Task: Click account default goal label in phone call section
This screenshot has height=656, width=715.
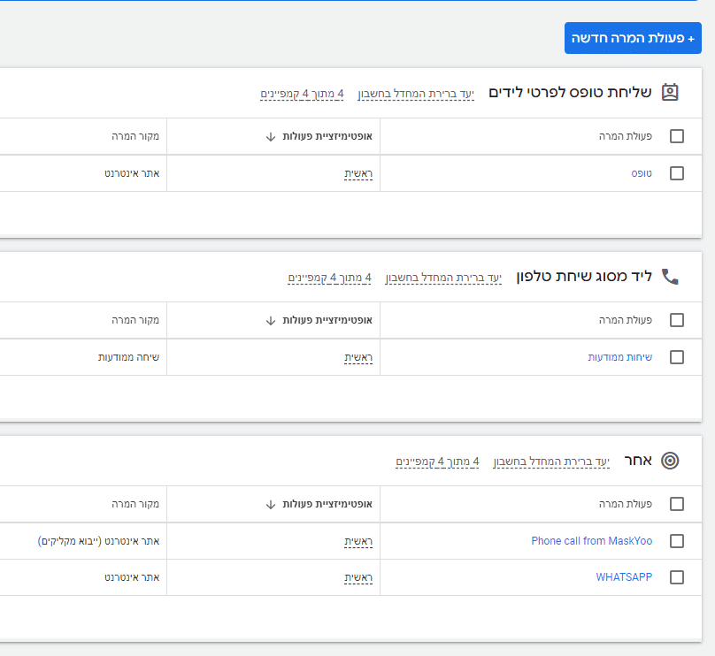Action: 443,278
